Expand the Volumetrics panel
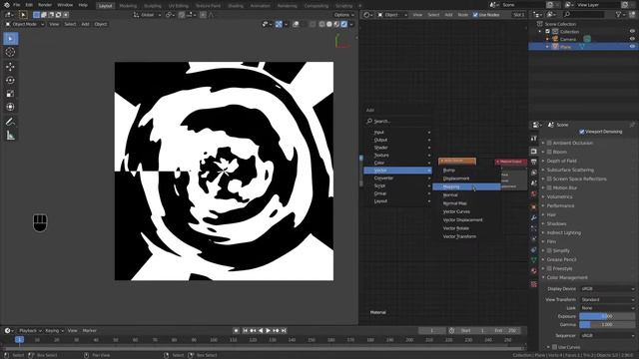Screen dimensions: 639x359 click(x=559, y=196)
